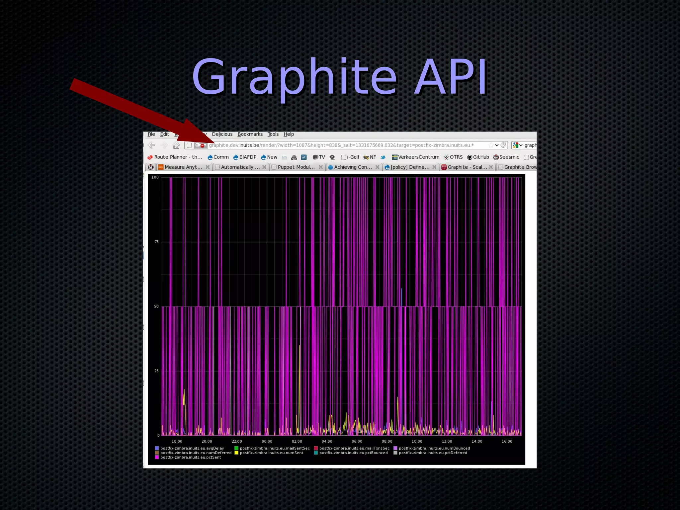Open the EIAFDP bookmark
The height and width of the screenshot is (510, 680).
pos(245,157)
